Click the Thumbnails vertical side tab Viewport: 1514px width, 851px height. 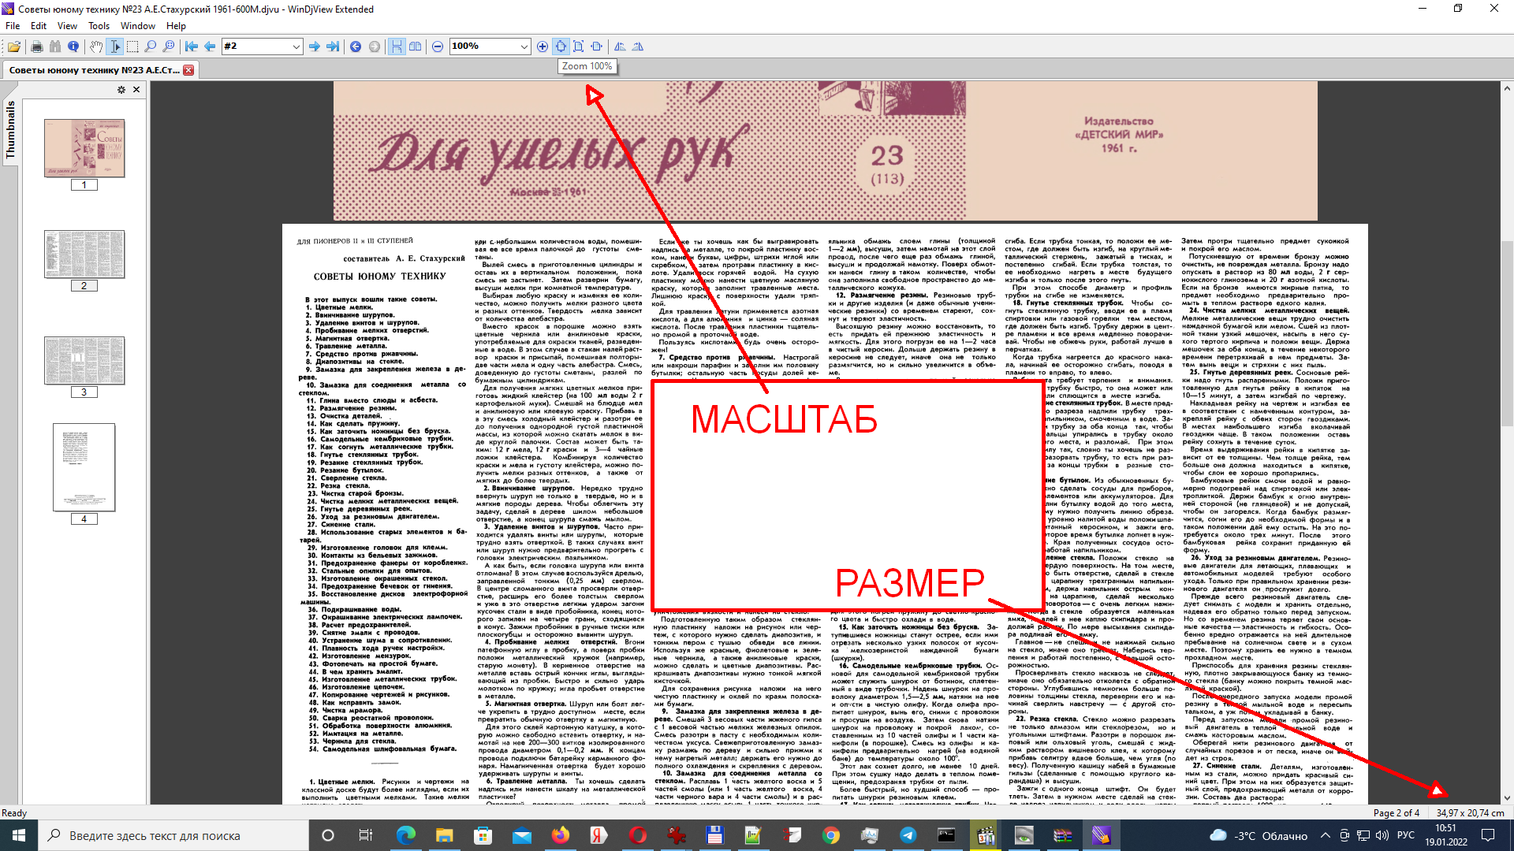tap(10, 131)
